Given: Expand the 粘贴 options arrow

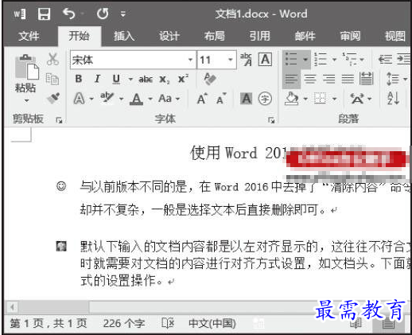Looking at the screenshot, I should pyautogui.click(x=26, y=100).
